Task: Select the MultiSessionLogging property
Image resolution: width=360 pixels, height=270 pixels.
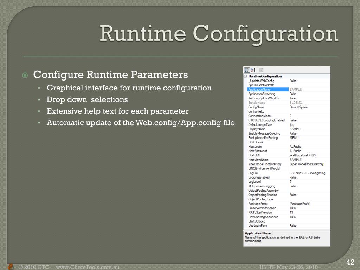Action: click(x=262, y=186)
